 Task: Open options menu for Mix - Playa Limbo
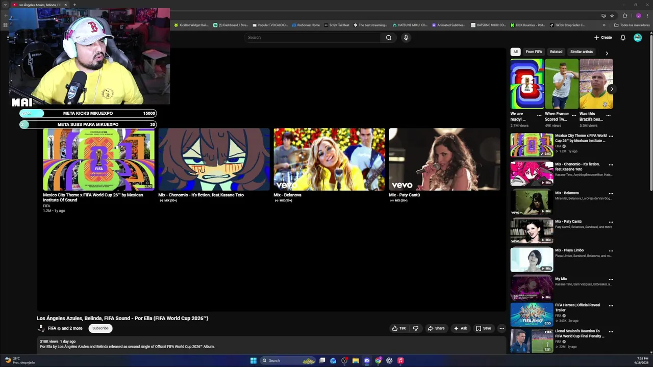[611, 251]
